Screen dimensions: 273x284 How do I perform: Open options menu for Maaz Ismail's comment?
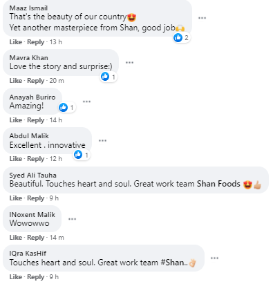[202, 18]
